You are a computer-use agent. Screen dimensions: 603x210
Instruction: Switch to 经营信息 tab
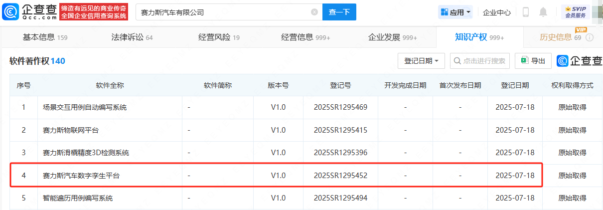coord(305,37)
